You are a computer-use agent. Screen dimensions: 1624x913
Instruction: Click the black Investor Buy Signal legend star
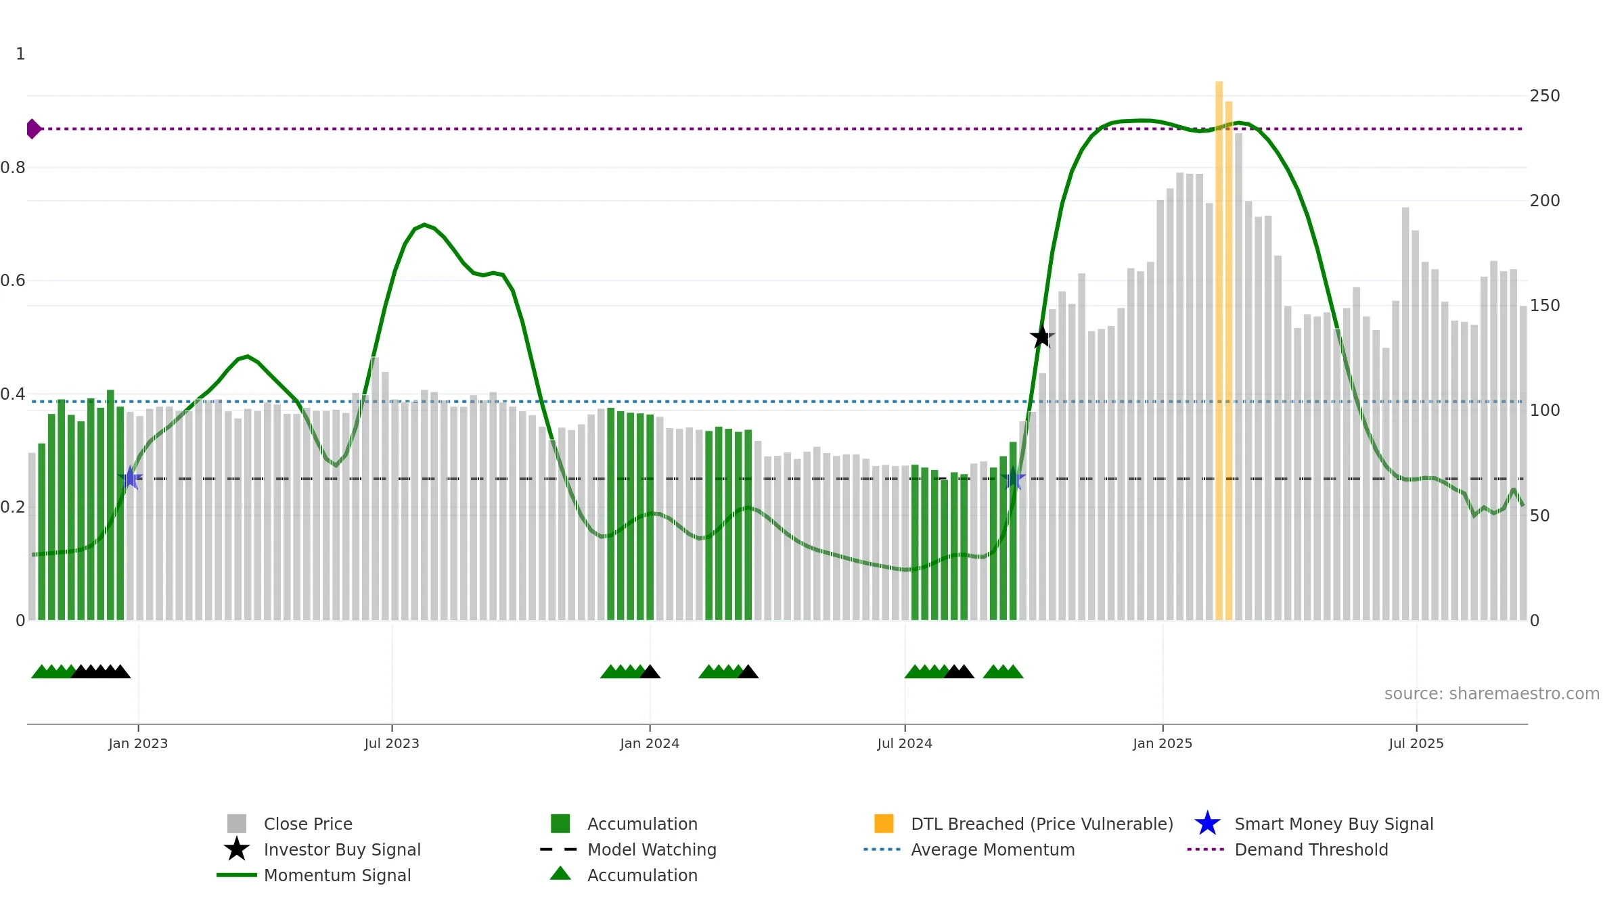237,849
